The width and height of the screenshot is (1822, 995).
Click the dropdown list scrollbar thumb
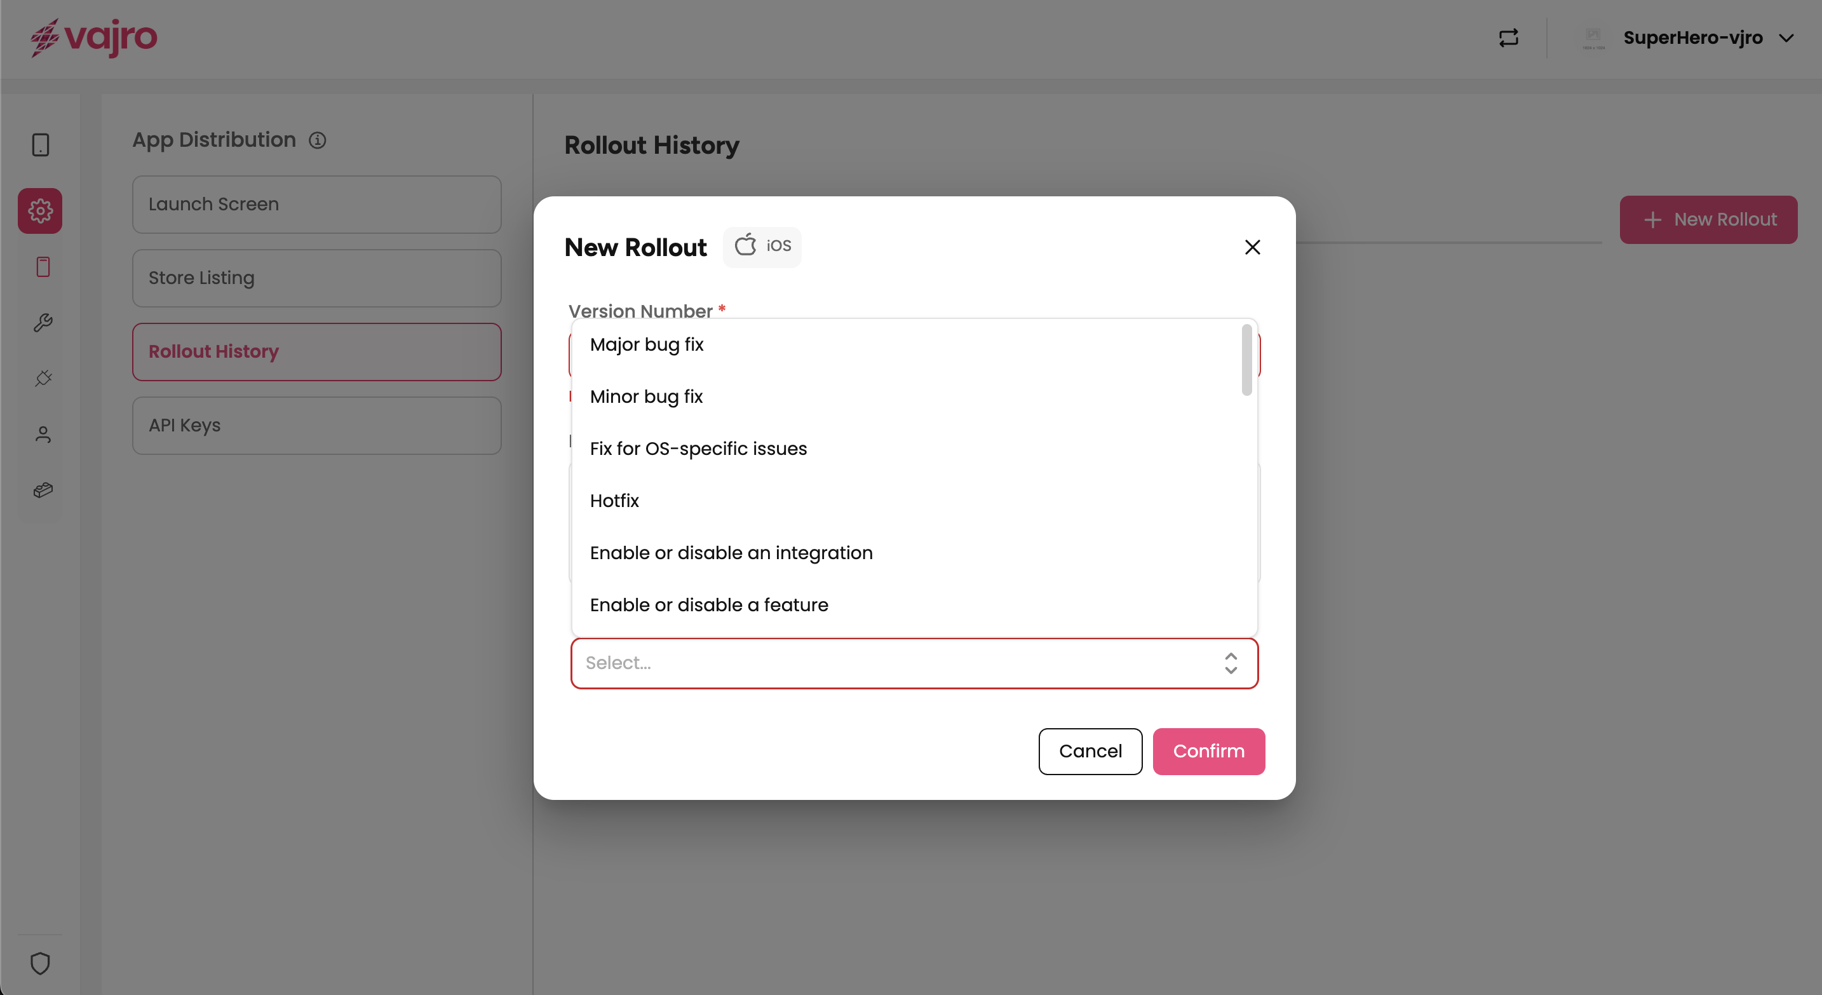(1246, 359)
